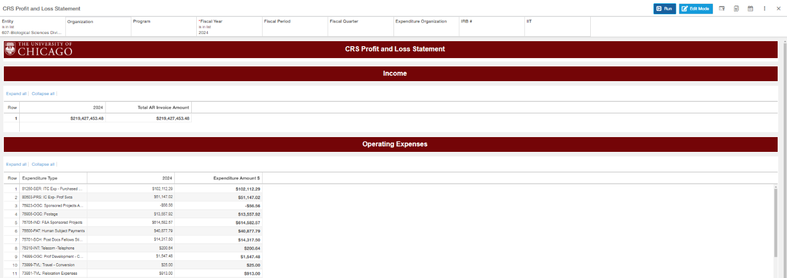Open the Expenditure Organization filter field

[426, 27]
